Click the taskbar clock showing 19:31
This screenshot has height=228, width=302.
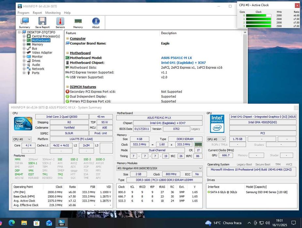tap(279, 223)
